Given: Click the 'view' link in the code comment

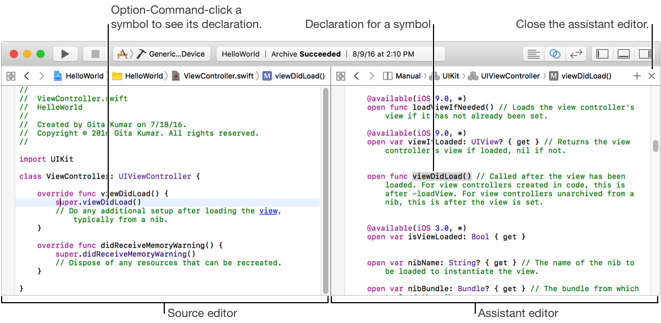Looking at the screenshot, I should coord(268,211).
